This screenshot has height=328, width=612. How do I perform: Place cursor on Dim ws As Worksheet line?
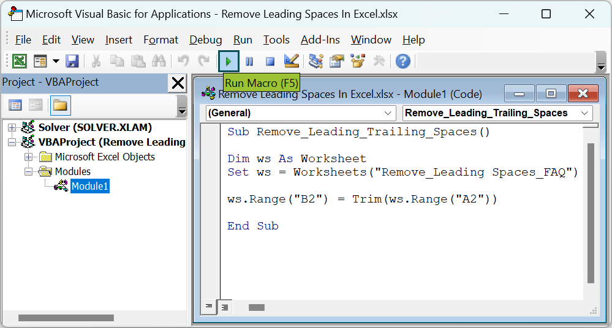[x=297, y=158]
